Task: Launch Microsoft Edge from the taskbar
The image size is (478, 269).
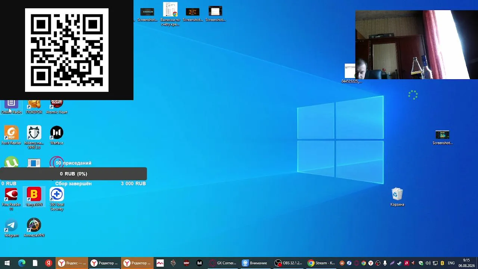Action: click(22, 263)
